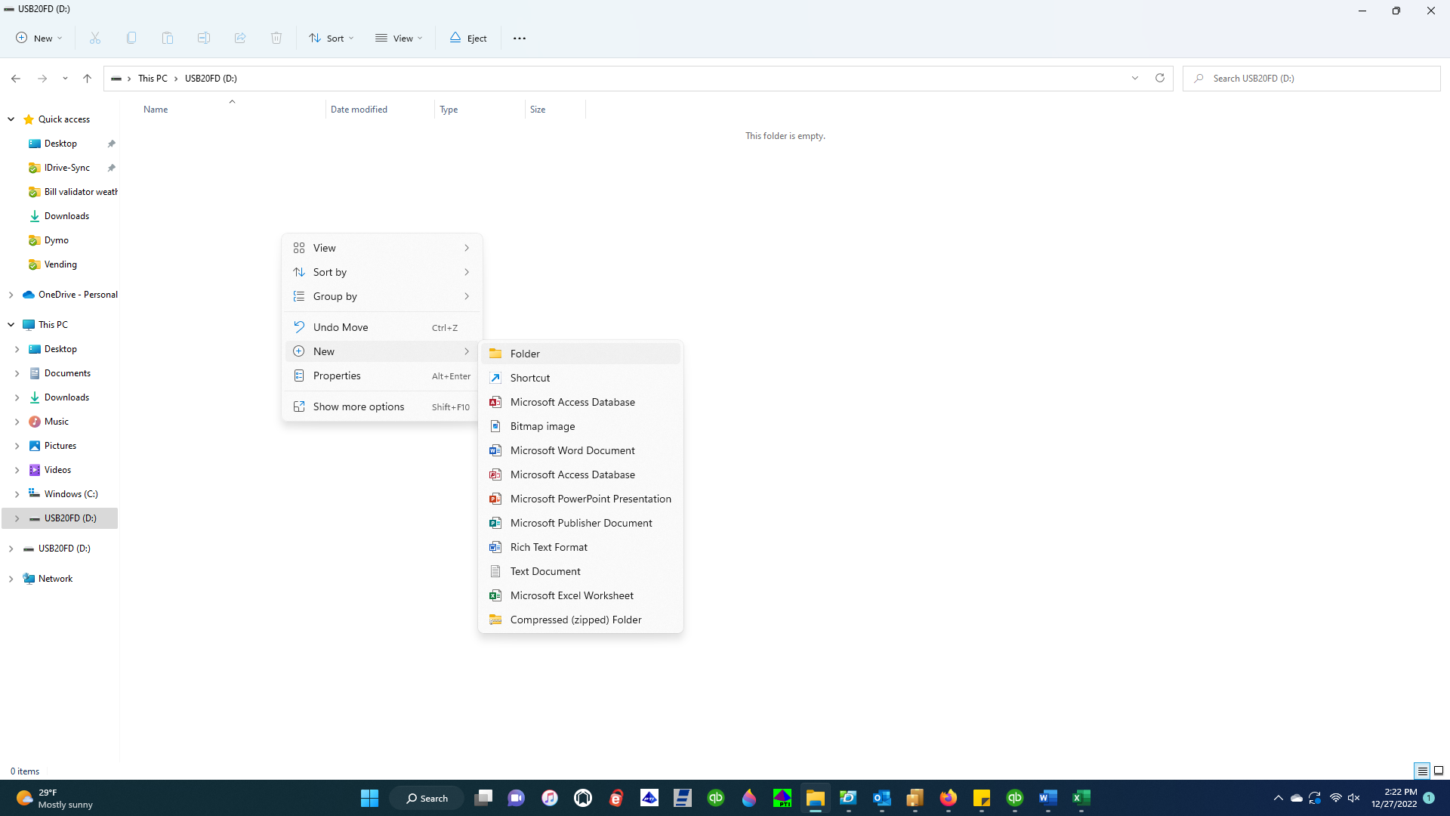Switch to large thumbnails view icon

[1439, 771]
